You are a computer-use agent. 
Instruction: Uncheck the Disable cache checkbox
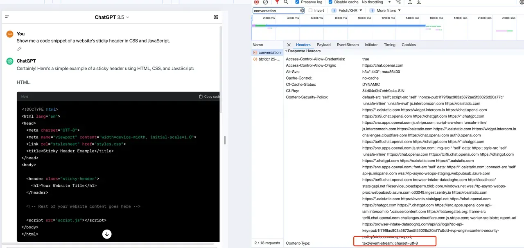click(330, 2)
